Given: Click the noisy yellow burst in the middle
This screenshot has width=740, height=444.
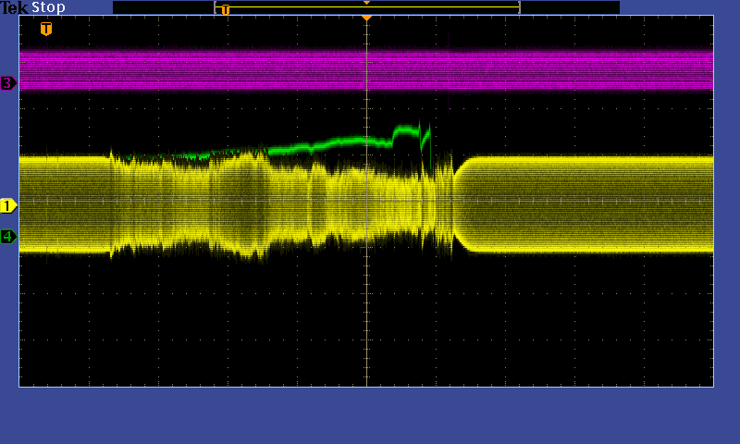Looking at the screenshot, I should tap(277, 199).
